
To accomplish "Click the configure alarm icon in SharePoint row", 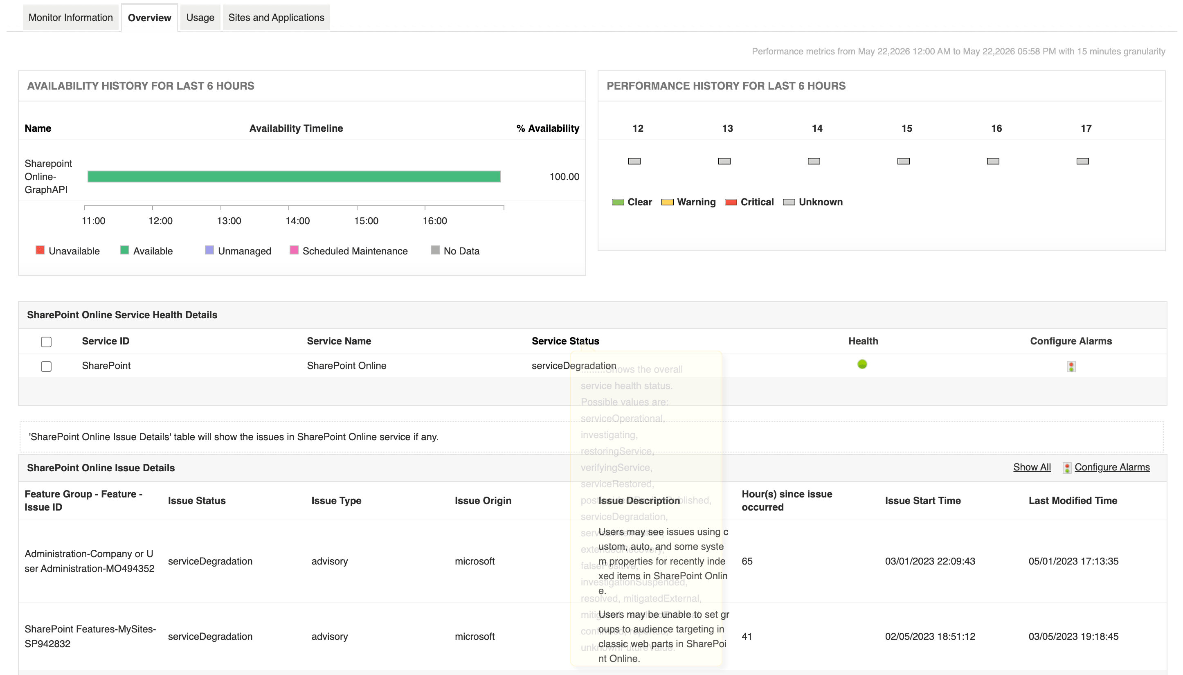I will click(1071, 366).
